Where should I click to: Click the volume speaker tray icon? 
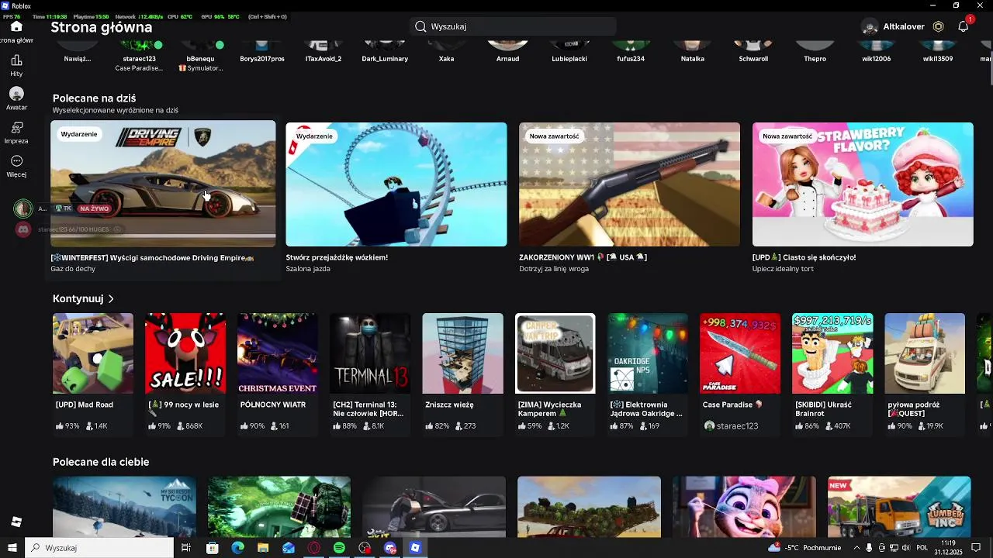(905, 548)
